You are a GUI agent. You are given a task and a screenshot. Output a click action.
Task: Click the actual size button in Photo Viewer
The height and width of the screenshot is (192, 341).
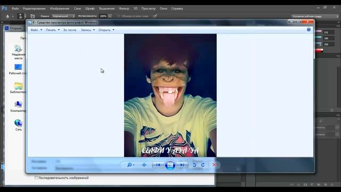click(x=144, y=165)
